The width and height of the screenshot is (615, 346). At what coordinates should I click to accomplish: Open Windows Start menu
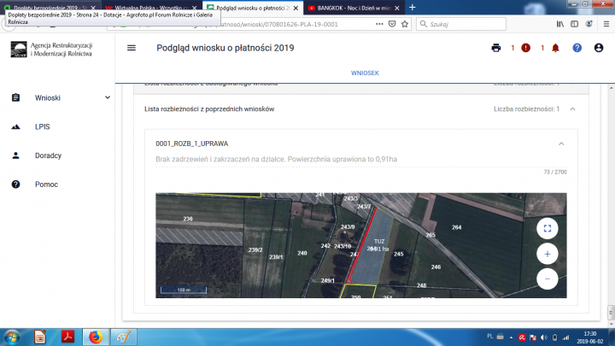[12, 337]
